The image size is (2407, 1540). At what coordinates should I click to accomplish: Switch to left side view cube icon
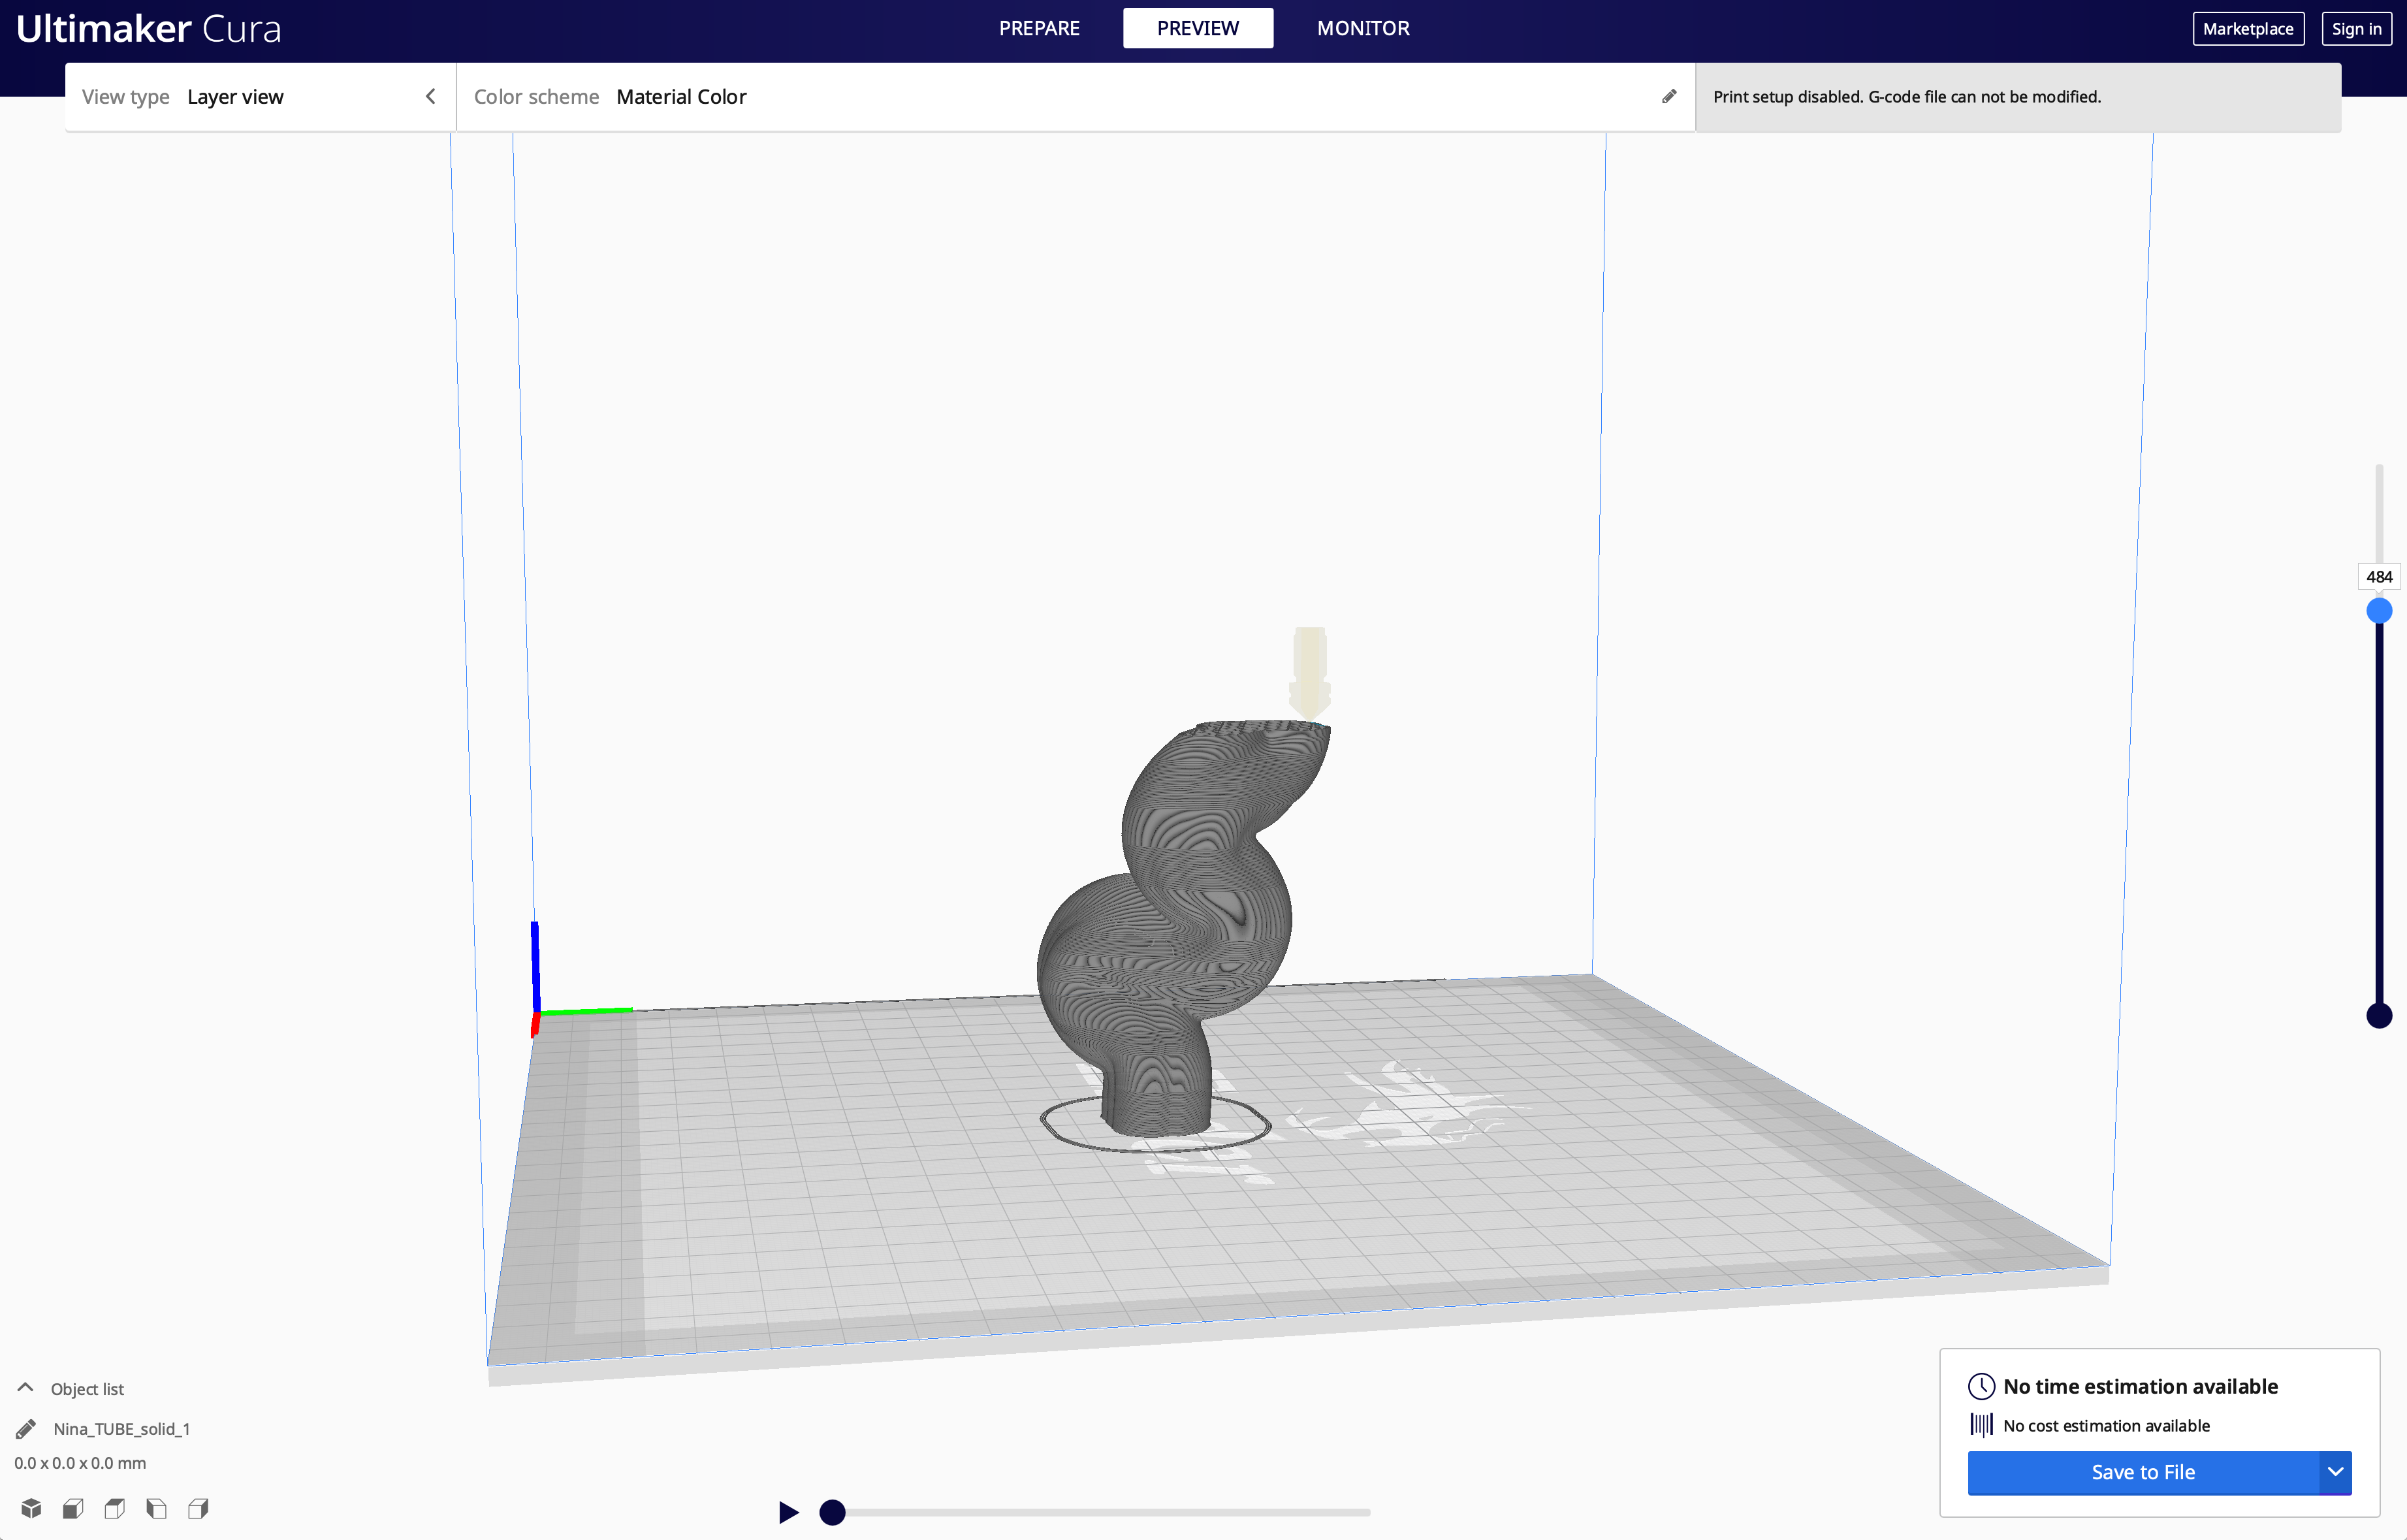point(157,1508)
